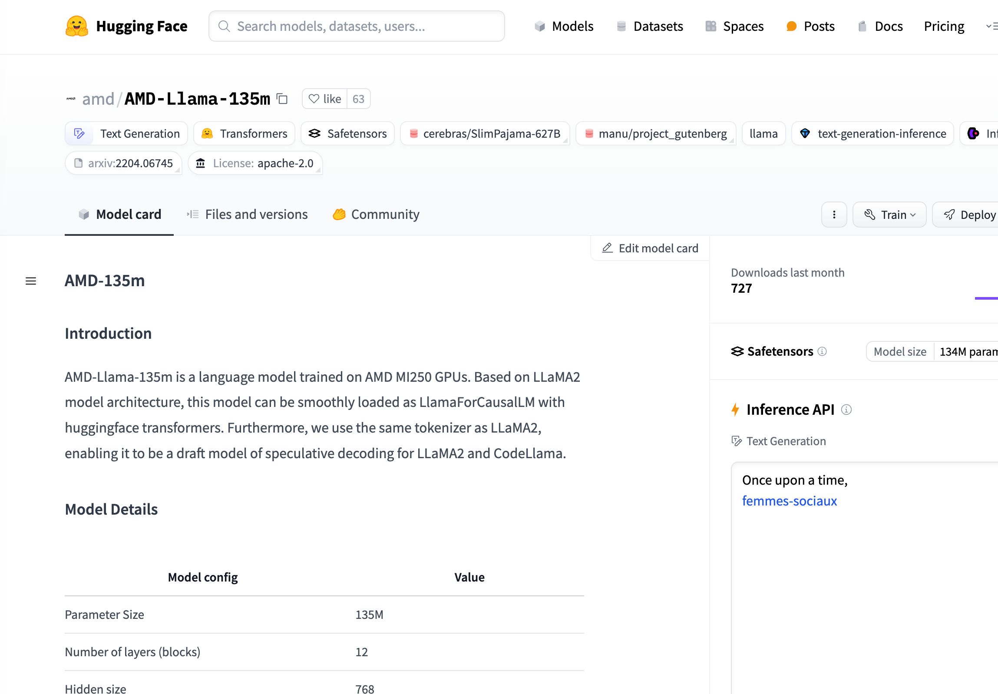Open manu/project_gutenberg dataset tag
Image resolution: width=998 pixels, height=694 pixels.
click(655, 133)
